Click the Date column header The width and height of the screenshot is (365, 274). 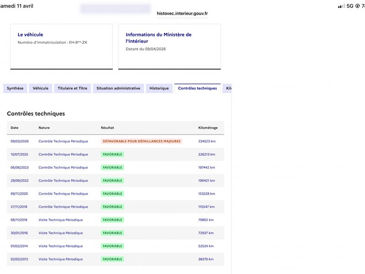(x=15, y=128)
